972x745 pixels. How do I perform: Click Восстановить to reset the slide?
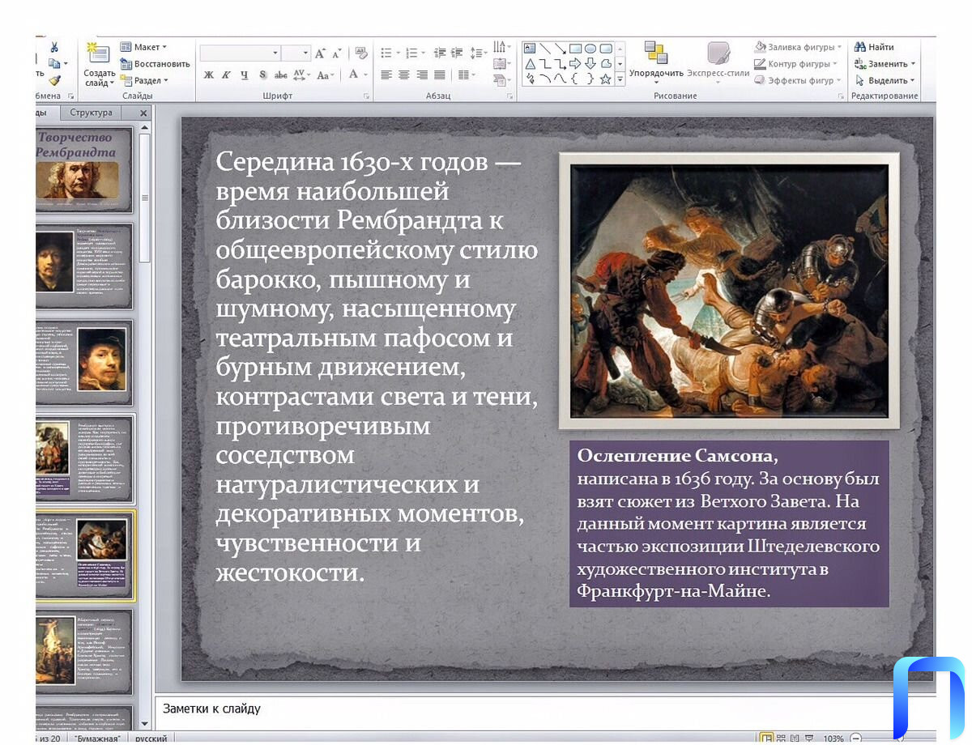[155, 64]
